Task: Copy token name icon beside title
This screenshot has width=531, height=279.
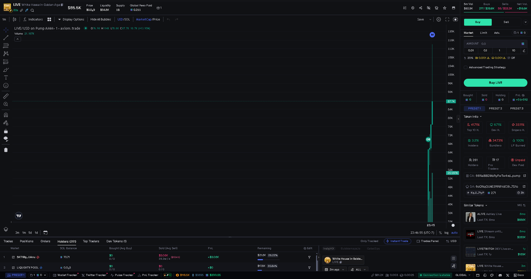Action: [62, 5]
